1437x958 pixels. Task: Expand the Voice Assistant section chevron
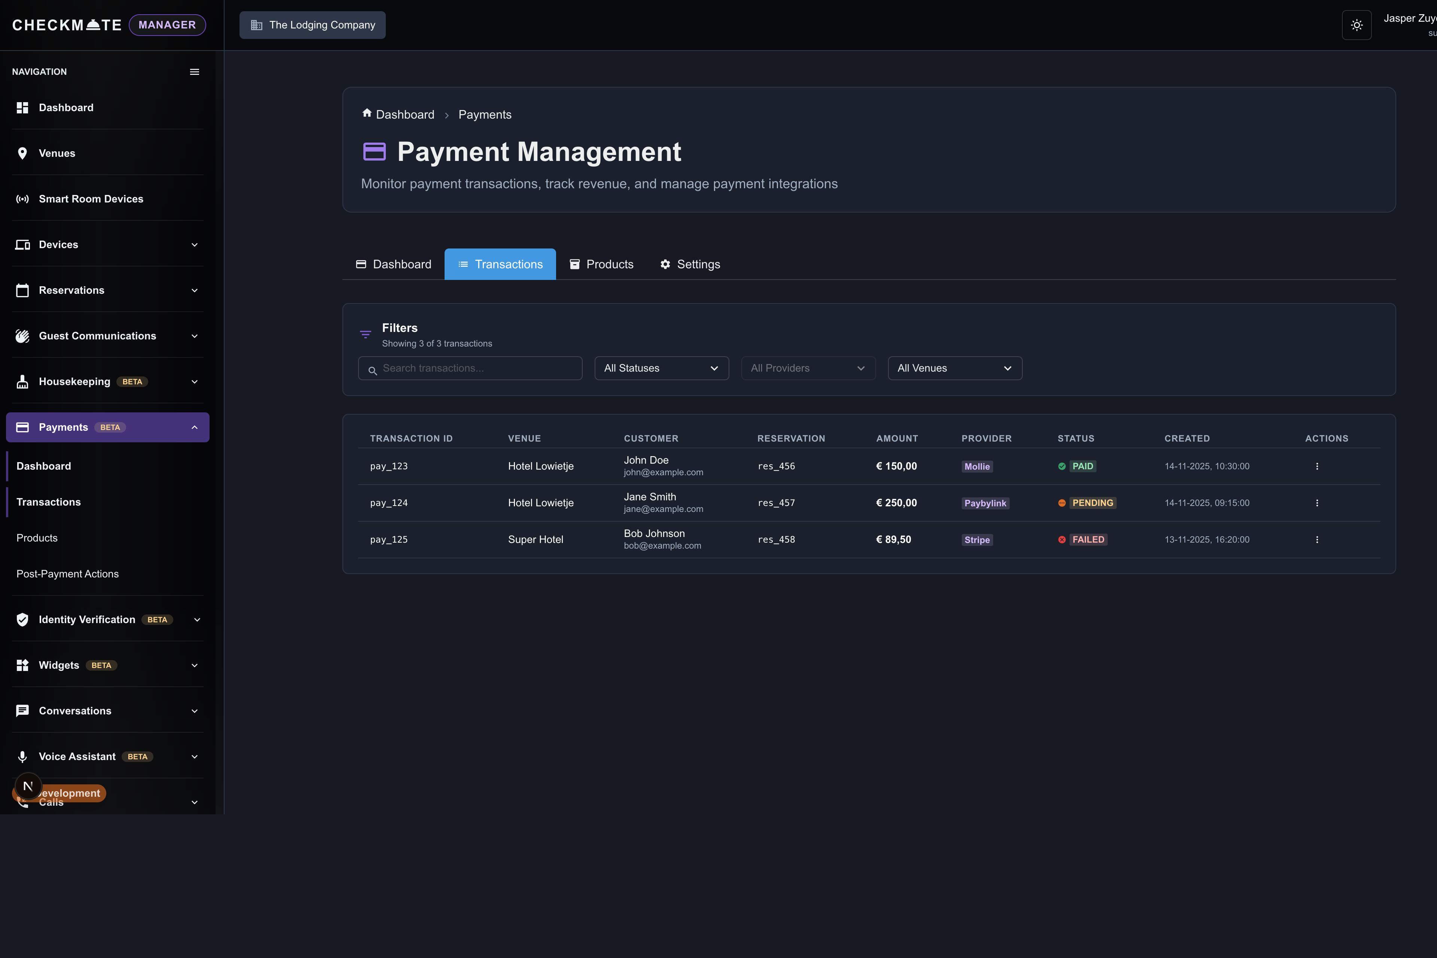click(x=194, y=756)
